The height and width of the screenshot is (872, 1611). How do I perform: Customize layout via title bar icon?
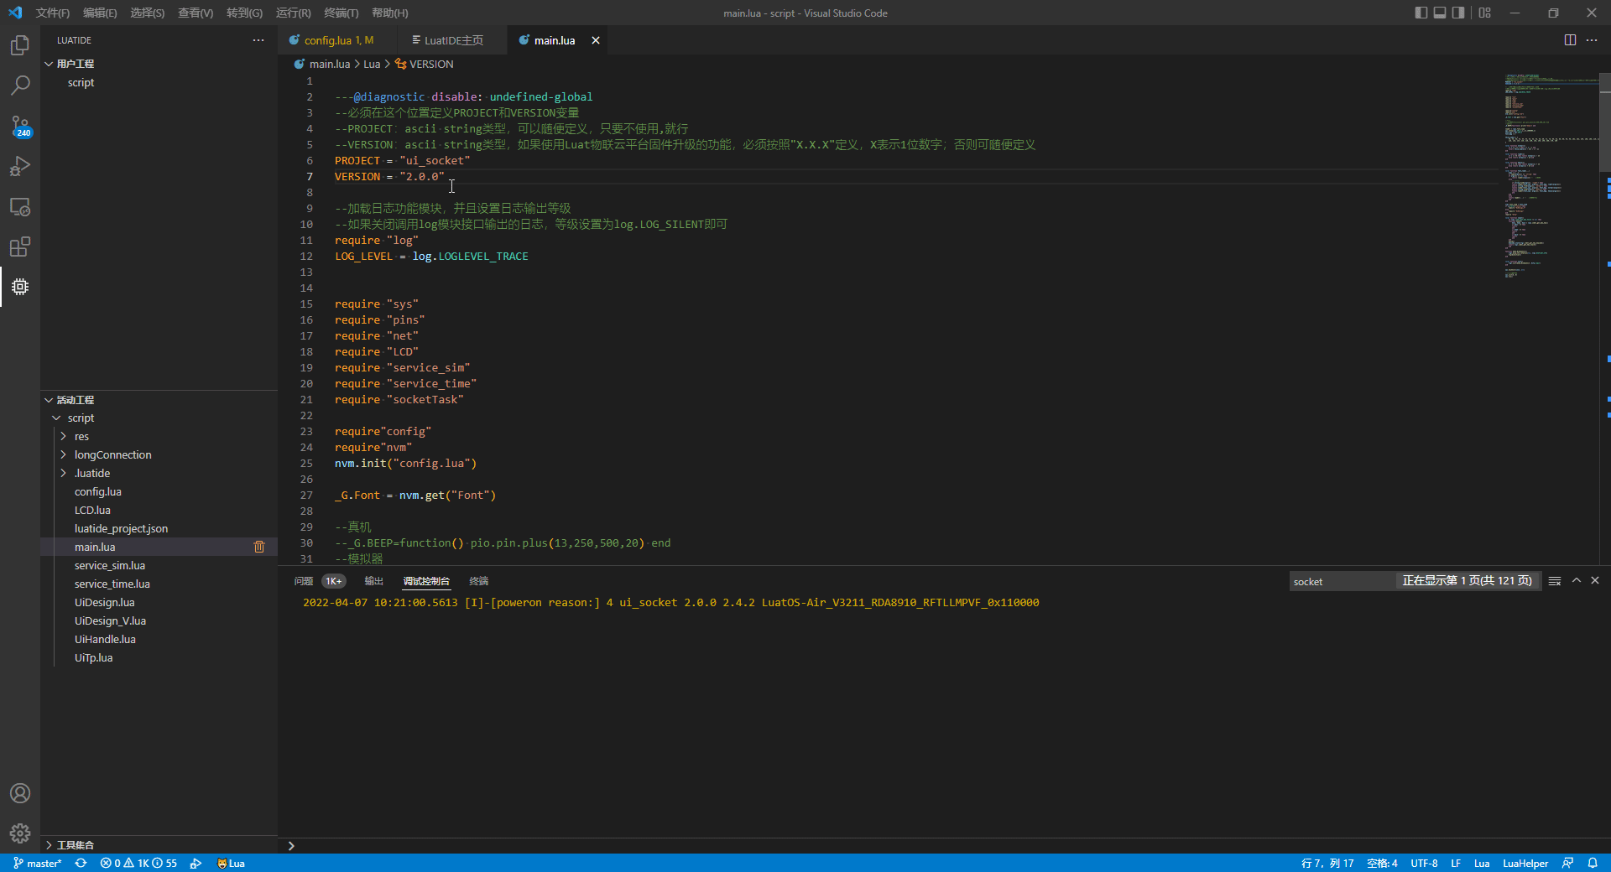(x=1485, y=13)
